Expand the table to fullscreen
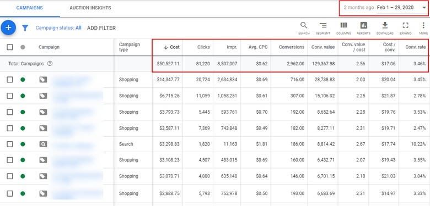 coord(405,28)
